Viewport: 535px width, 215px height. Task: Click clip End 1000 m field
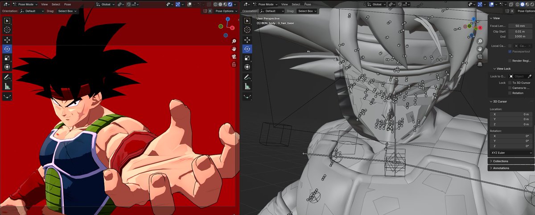coord(520,37)
